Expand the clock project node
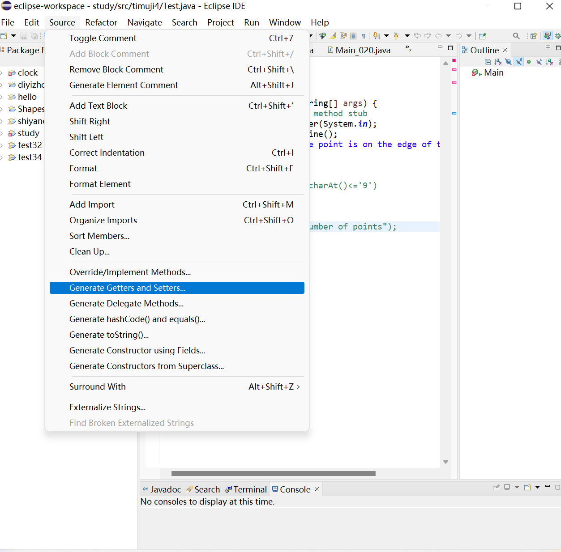 point(2,72)
